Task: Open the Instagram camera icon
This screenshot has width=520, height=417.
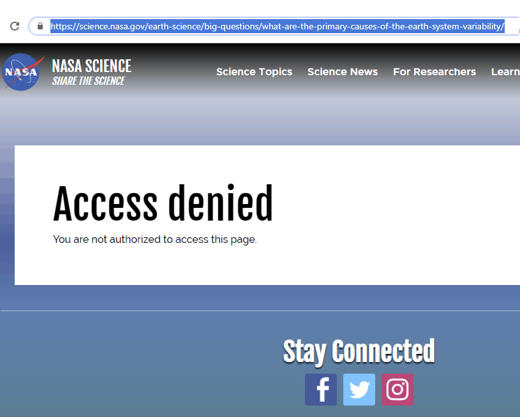Action: [x=397, y=390]
